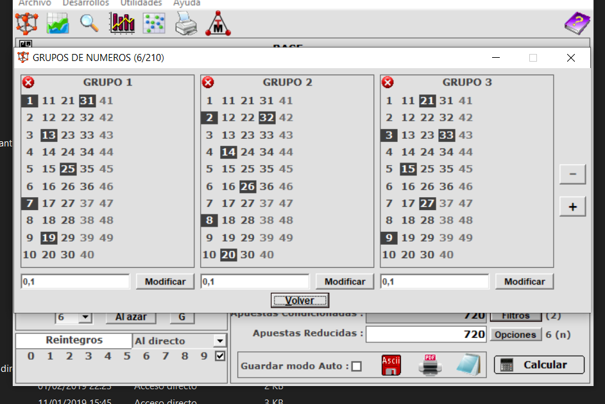Open the purple help book icon

[577, 24]
